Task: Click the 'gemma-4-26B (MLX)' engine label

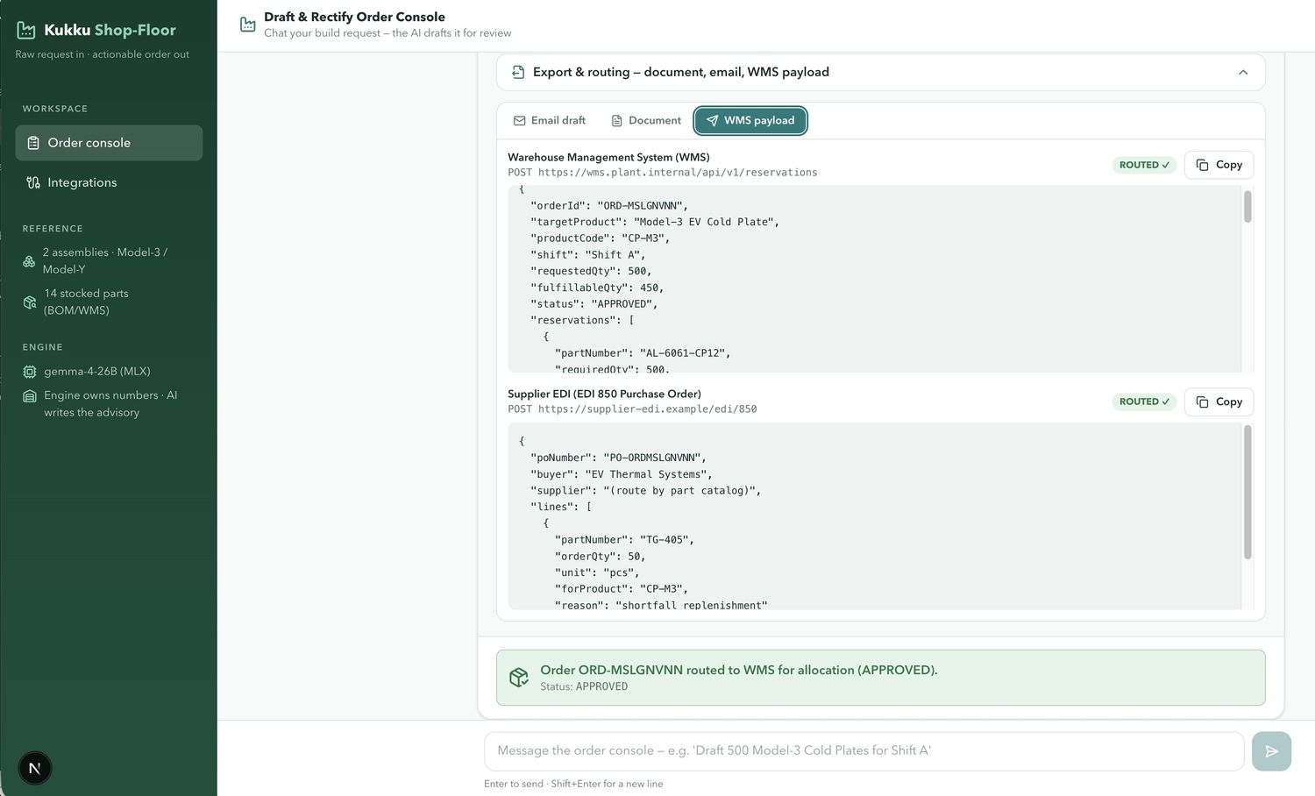Action: [x=97, y=372]
